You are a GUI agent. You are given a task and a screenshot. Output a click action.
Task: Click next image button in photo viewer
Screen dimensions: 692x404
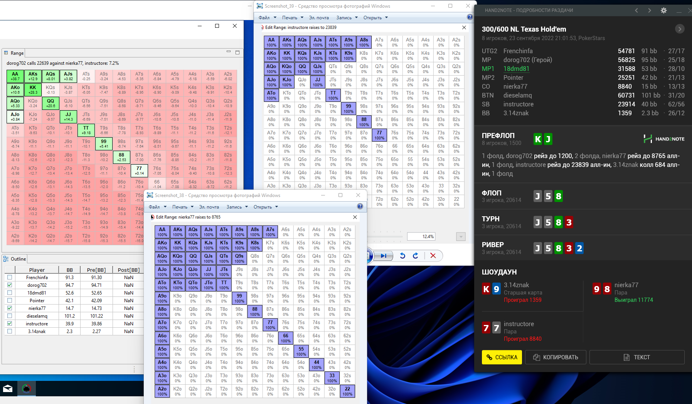pyautogui.click(x=384, y=256)
